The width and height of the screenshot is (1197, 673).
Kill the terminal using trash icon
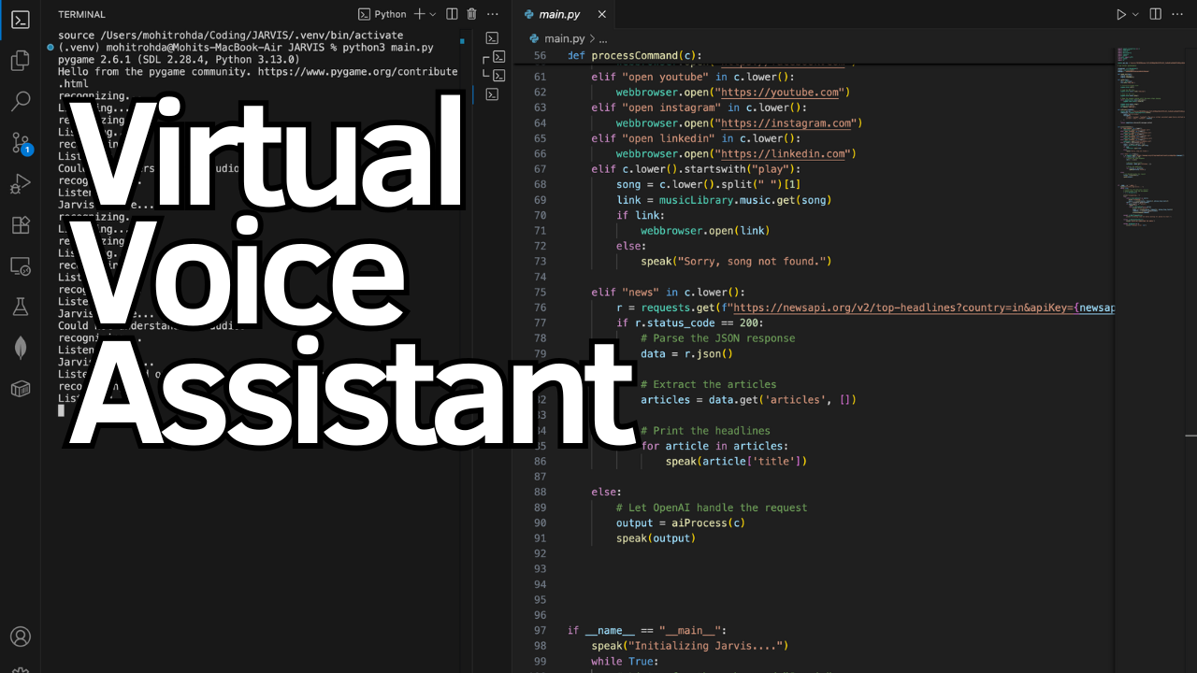point(471,14)
